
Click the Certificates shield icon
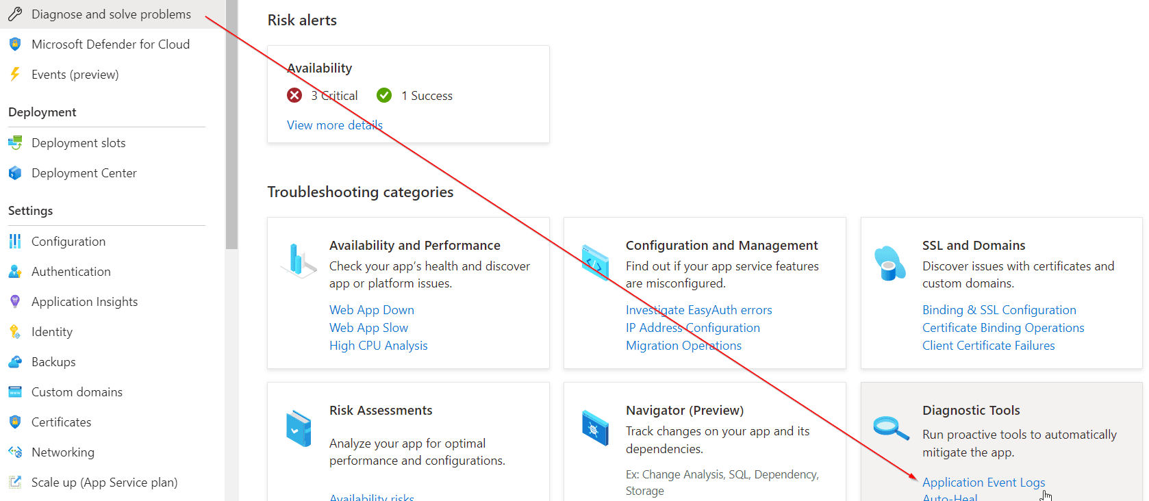tap(15, 422)
